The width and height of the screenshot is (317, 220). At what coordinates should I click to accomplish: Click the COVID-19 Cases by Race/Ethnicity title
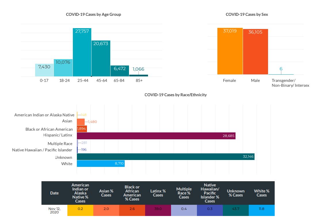coord(175,95)
